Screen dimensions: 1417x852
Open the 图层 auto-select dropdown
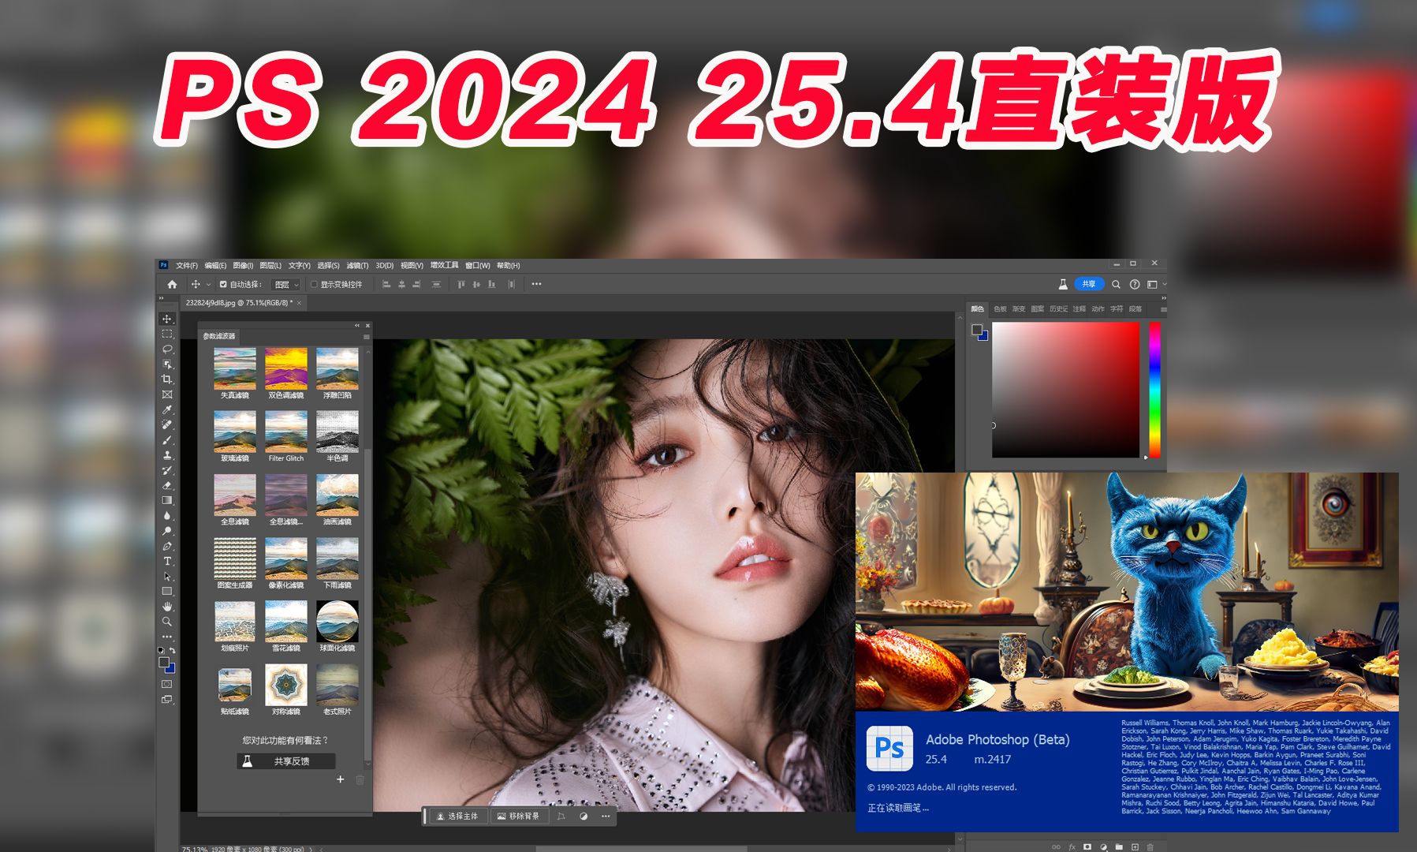tap(286, 284)
